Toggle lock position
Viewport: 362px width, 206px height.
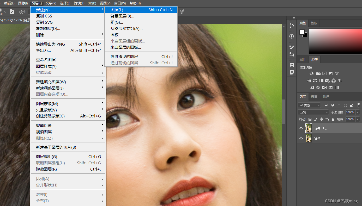point(321,119)
